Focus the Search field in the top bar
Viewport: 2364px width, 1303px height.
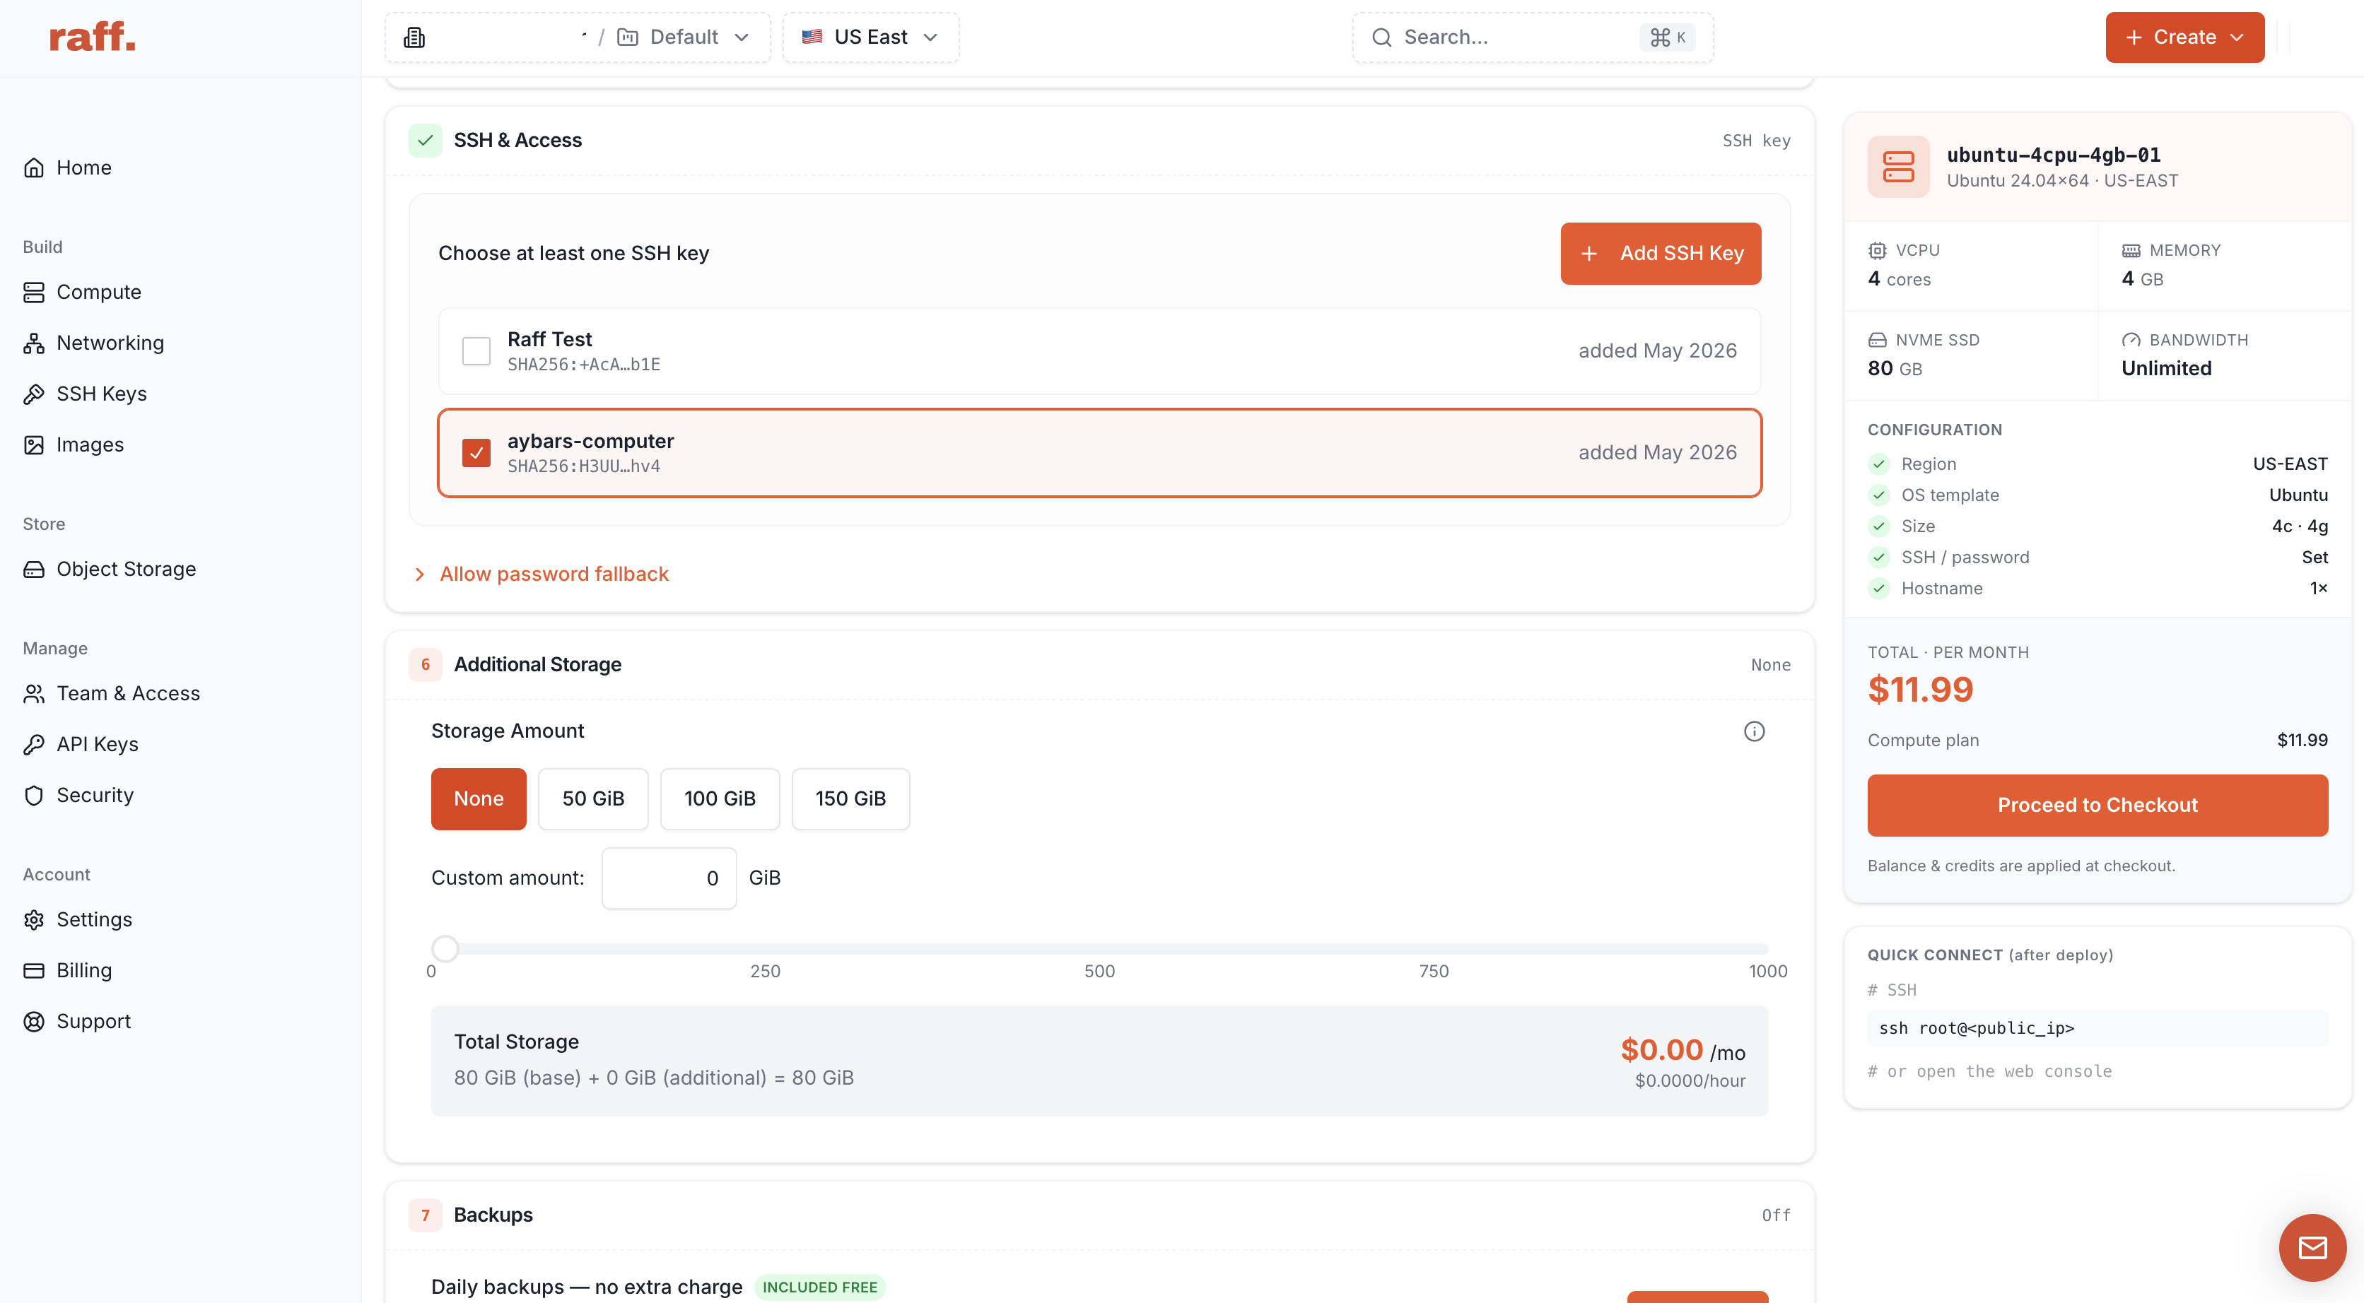point(1533,37)
